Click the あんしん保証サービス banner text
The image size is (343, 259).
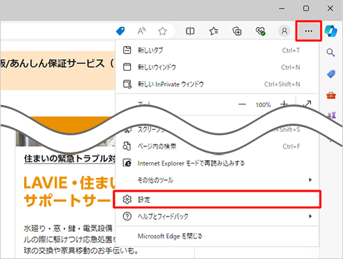[57, 63]
